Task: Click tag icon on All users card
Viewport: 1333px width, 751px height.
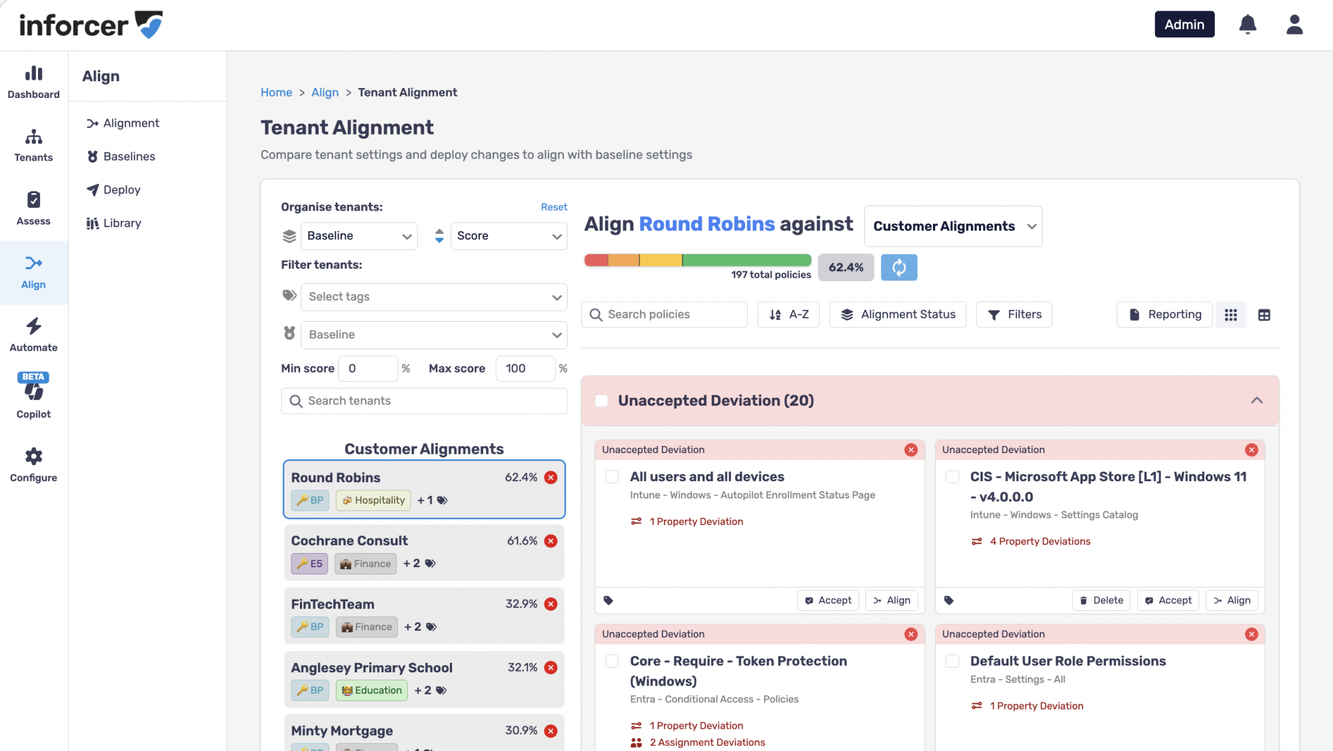Action: 608,600
